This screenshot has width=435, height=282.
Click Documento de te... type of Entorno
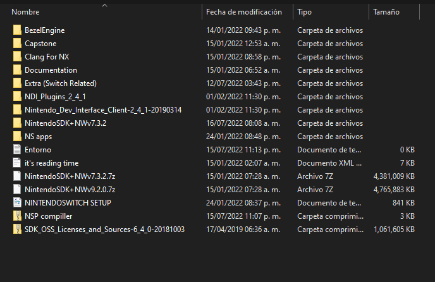[329, 150]
